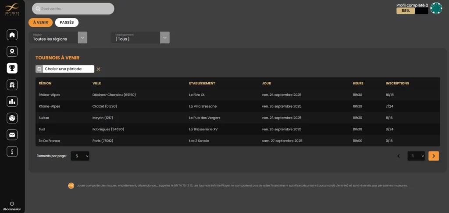Switch to the À VENIR tab
Screen dimensions: 449x213
(40, 22)
